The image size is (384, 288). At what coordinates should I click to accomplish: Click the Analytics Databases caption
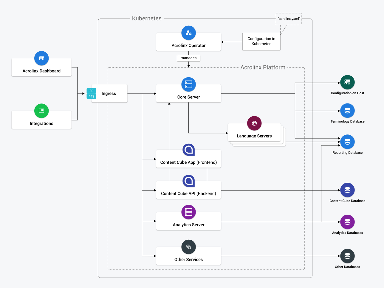(347, 233)
